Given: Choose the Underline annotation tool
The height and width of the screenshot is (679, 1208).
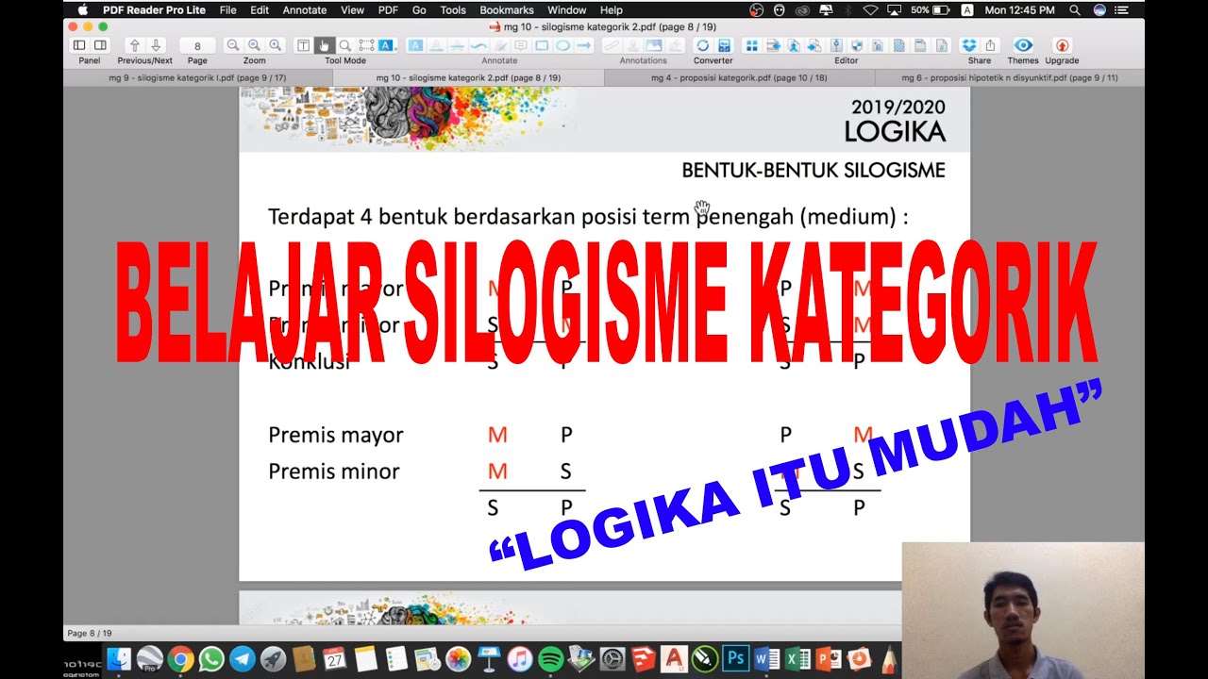Looking at the screenshot, I should click(436, 45).
